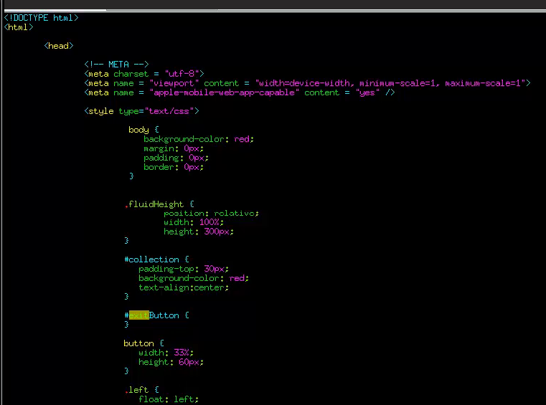The width and height of the screenshot is (546, 405).
Task: Click the DOCTYPE html declaration line
Action: (x=42, y=18)
